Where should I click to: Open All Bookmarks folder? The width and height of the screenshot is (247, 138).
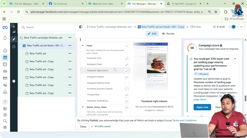[x=235, y=19]
